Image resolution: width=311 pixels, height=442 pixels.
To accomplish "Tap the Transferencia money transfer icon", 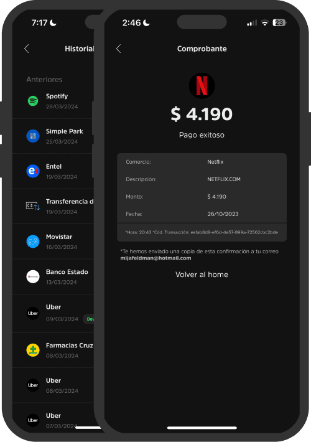I will click(33, 206).
